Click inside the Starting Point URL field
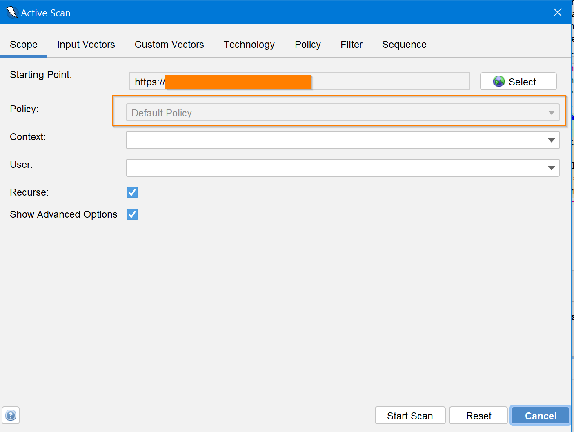Image resolution: width=574 pixels, height=432 pixels. click(x=367, y=81)
